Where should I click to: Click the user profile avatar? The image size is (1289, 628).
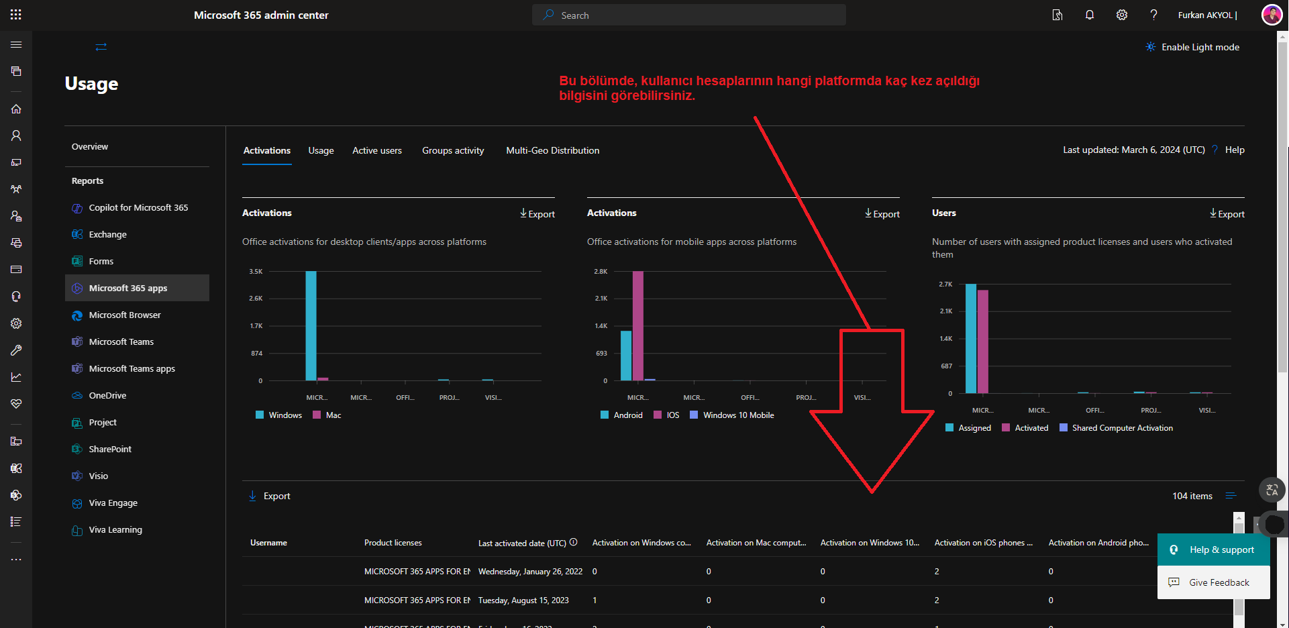click(1272, 15)
